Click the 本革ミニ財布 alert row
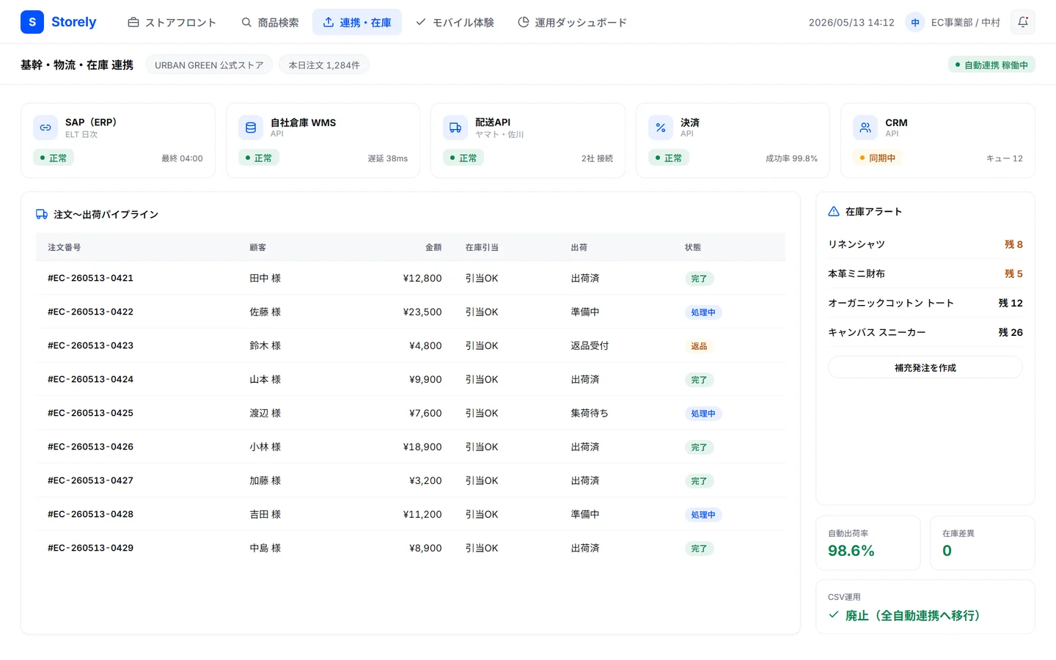The height and width of the screenshot is (660, 1056). tap(925, 274)
